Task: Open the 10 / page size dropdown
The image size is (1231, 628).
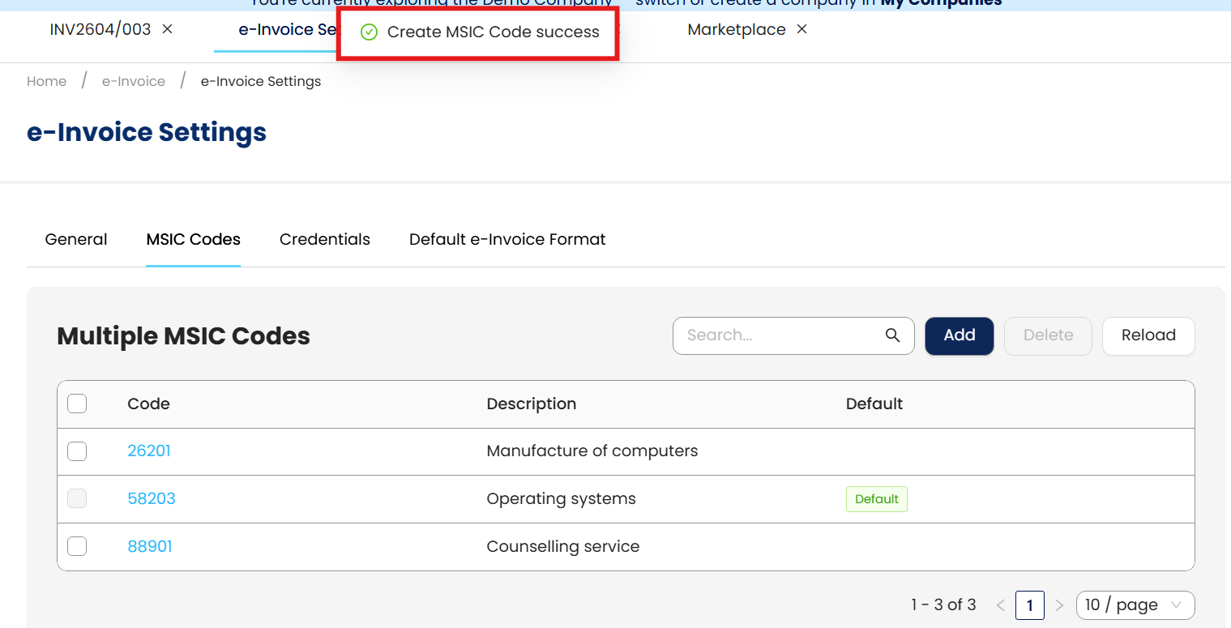Action: 1135,605
